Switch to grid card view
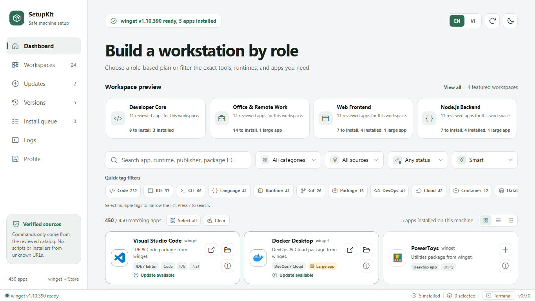The image size is (535, 301). (486, 220)
